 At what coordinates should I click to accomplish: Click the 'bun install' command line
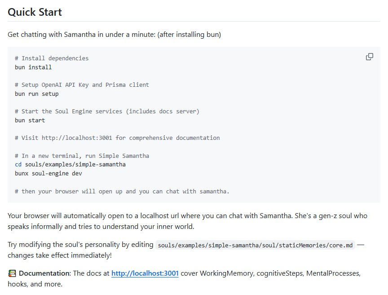(33, 67)
